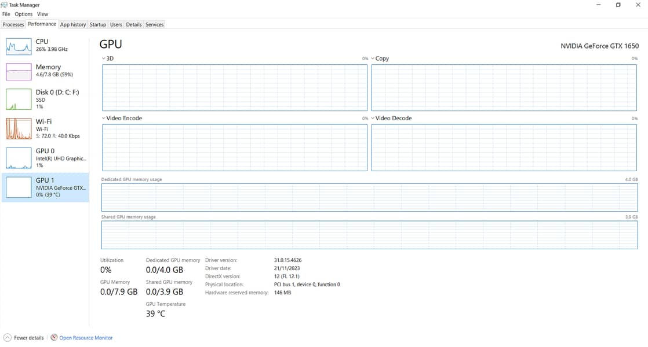Click the Dedicated GPU memory usage graph
The image size is (648, 347).
[x=369, y=198]
